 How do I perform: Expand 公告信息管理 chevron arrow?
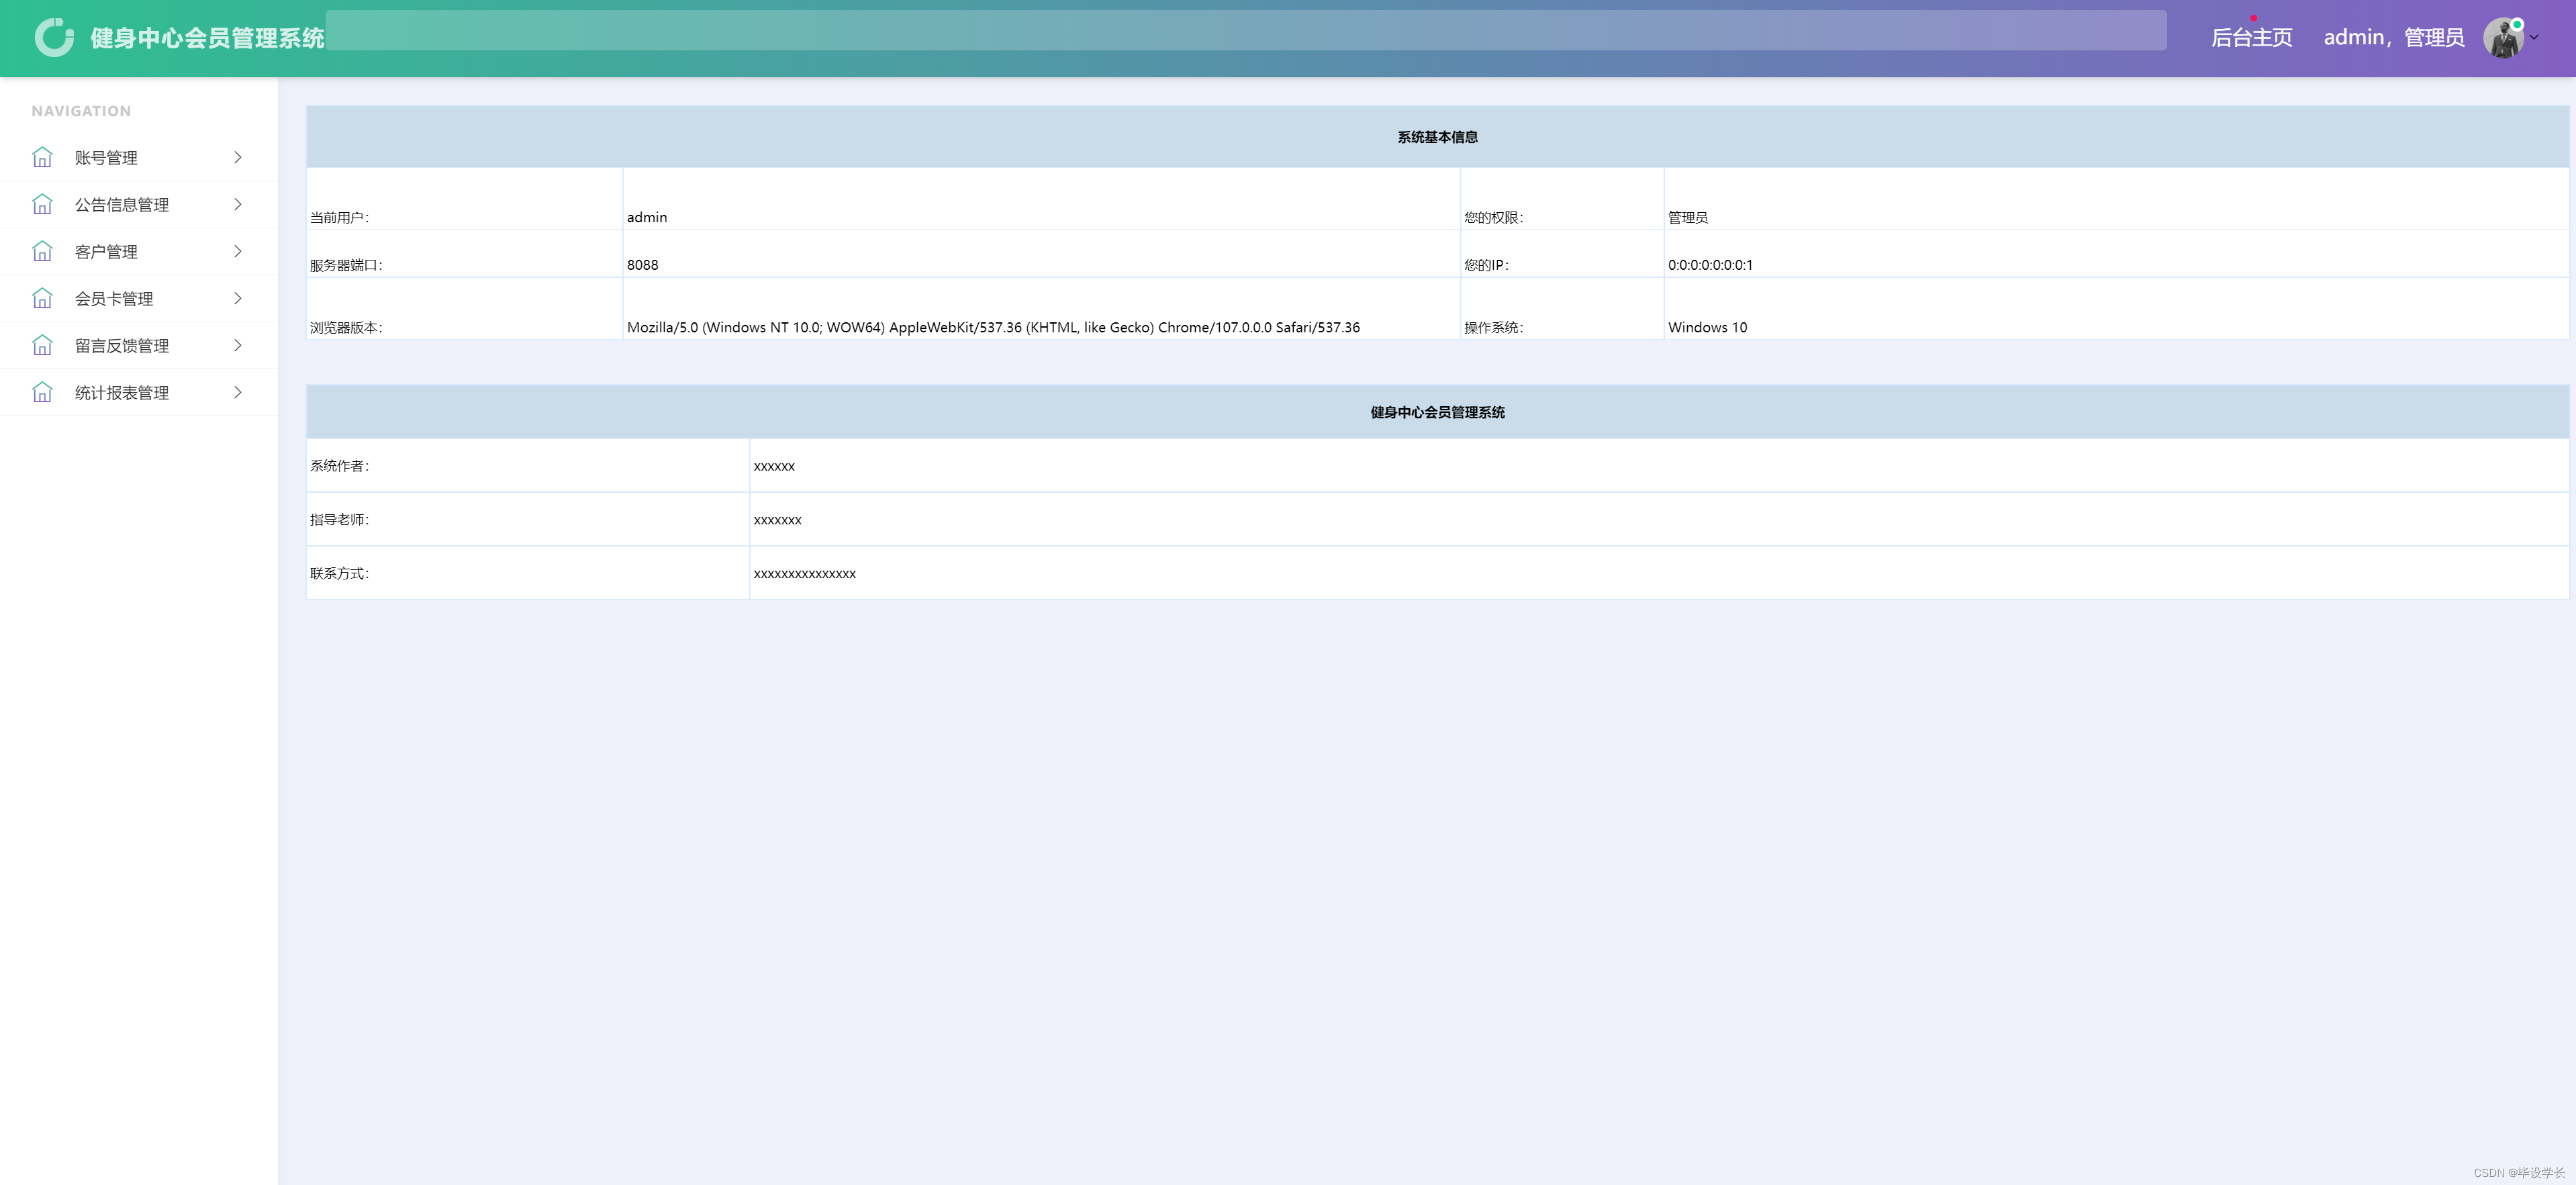point(238,205)
